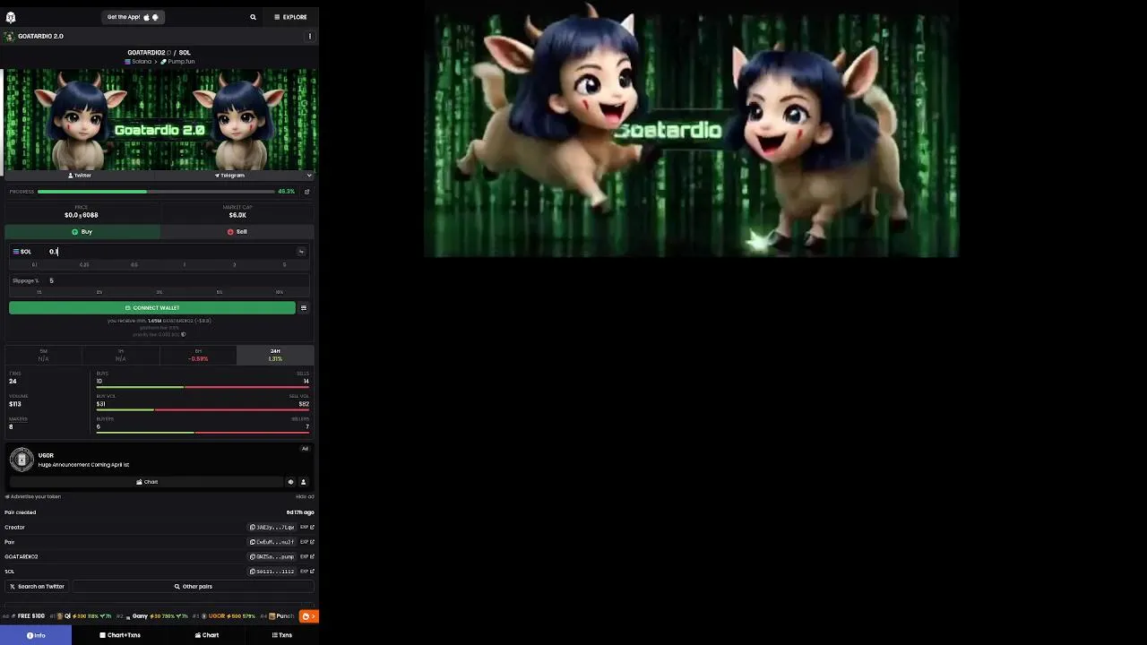
Task: Open GOATARDIO2 EXP explorer link
Action: coord(307,557)
